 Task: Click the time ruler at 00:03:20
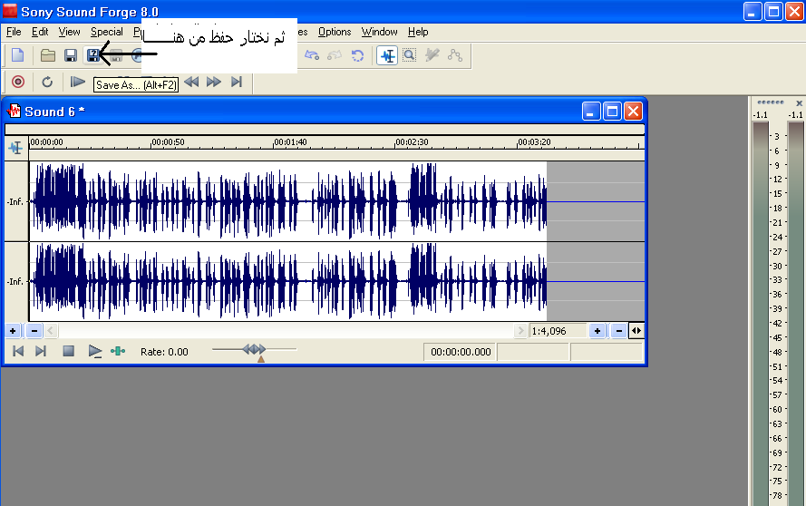pos(534,142)
